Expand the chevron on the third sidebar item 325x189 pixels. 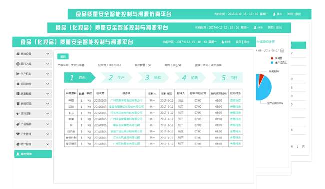pos(48,74)
